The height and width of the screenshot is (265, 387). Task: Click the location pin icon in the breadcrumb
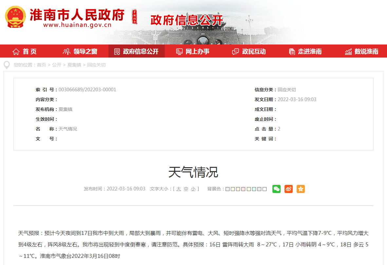click(7, 65)
